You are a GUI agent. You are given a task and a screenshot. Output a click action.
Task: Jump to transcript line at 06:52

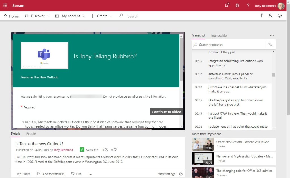232,127
